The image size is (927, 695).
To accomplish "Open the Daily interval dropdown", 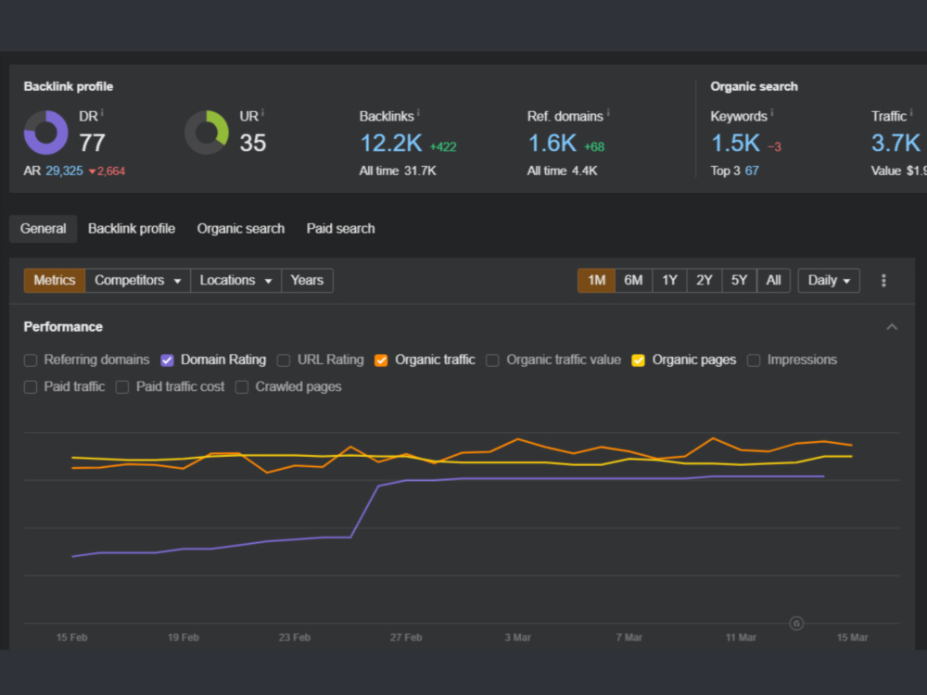I will (829, 281).
